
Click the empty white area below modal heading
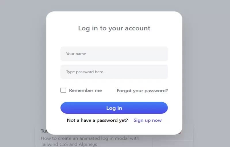114,39
